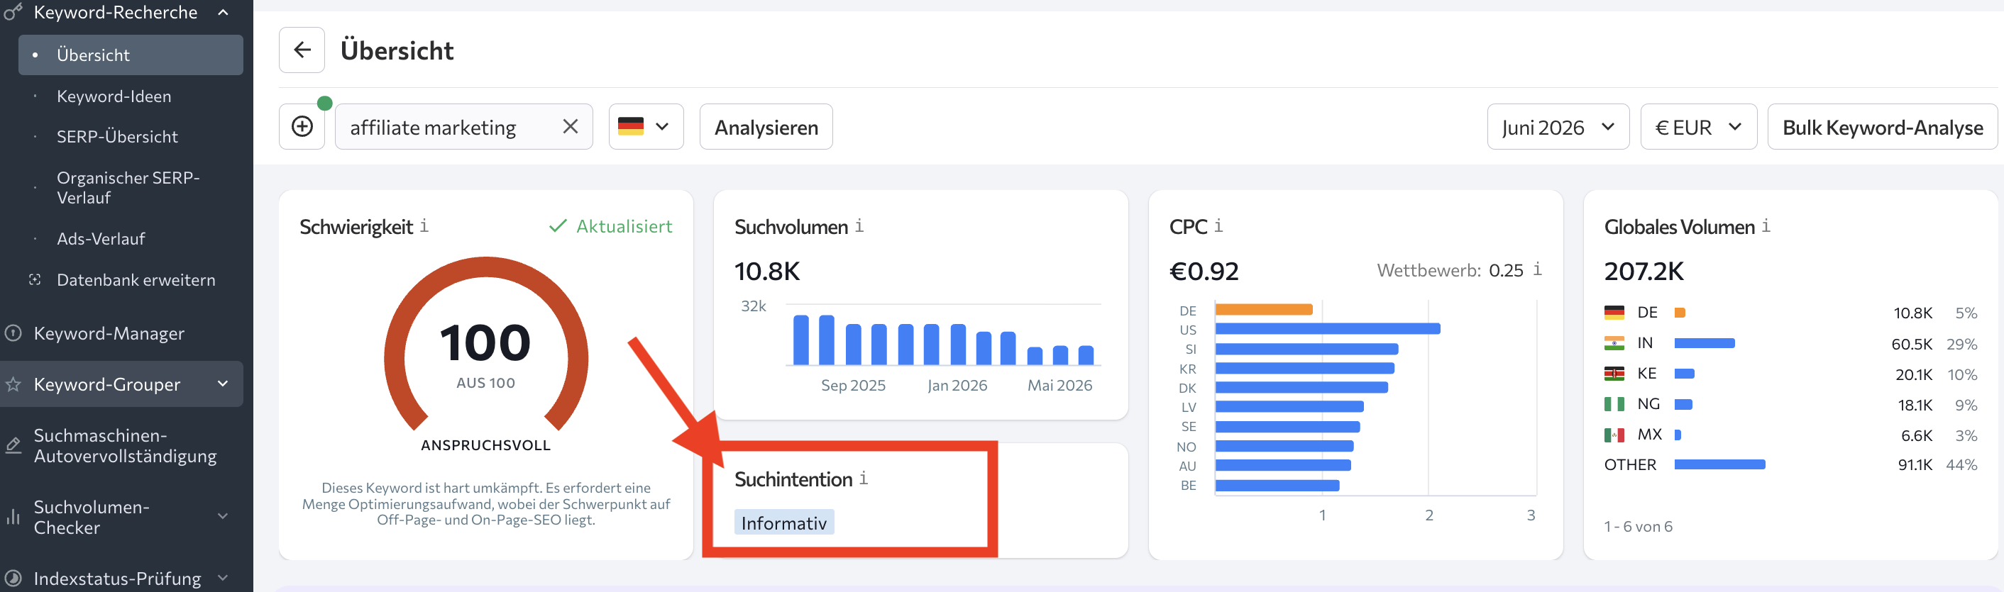Image resolution: width=2004 pixels, height=592 pixels.
Task: Click the Aktualisiert status label
Action: (x=611, y=226)
